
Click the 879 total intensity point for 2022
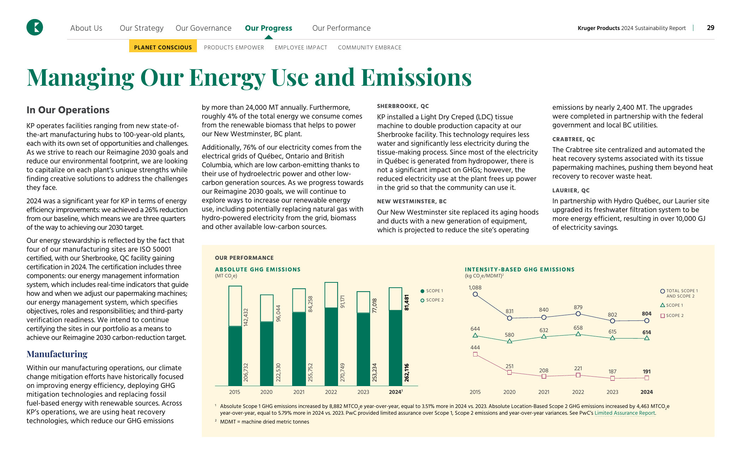point(578,314)
